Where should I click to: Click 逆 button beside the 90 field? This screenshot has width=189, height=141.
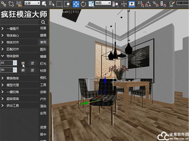pyautogui.click(x=32, y=70)
